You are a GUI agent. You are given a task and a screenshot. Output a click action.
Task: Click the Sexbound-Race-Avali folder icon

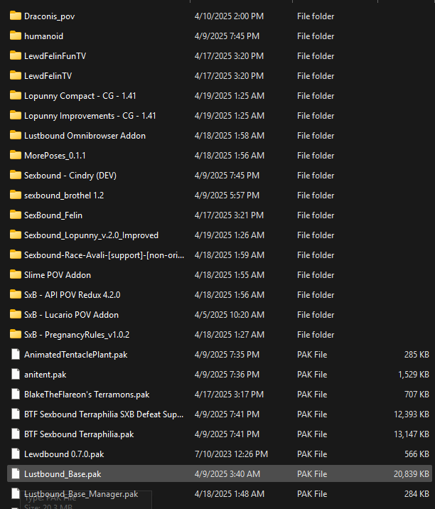click(x=15, y=254)
